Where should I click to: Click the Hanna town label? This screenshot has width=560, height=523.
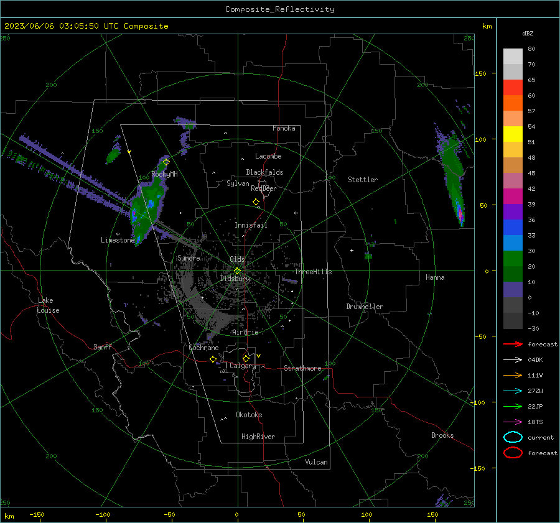click(435, 277)
